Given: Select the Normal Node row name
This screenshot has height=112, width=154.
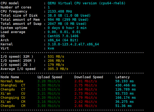Looking at the screenshot, I should click(12, 81).
